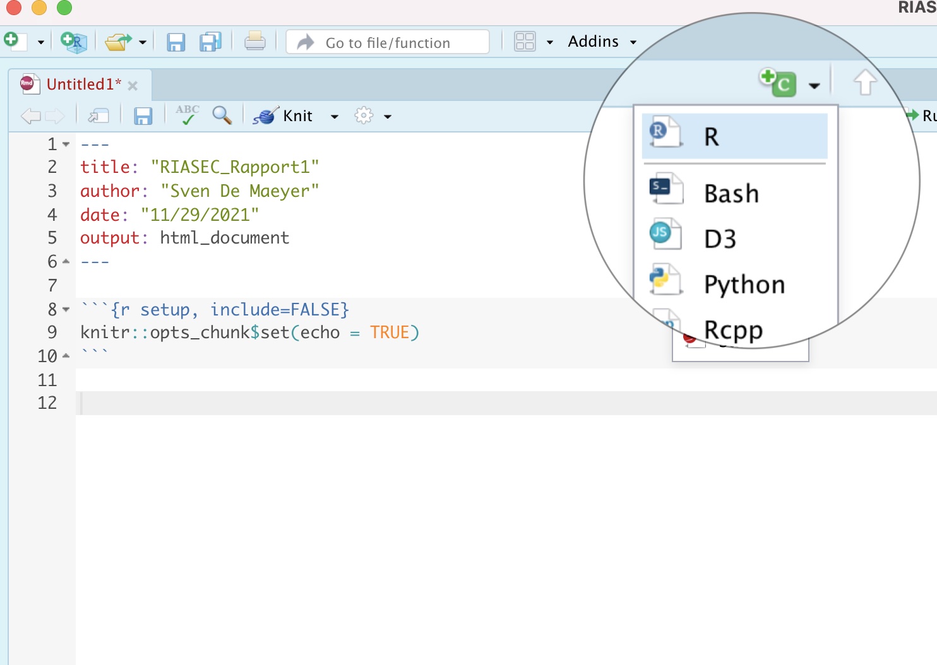Click the green macOS window zoom button
The image size is (937, 665).
(64, 8)
